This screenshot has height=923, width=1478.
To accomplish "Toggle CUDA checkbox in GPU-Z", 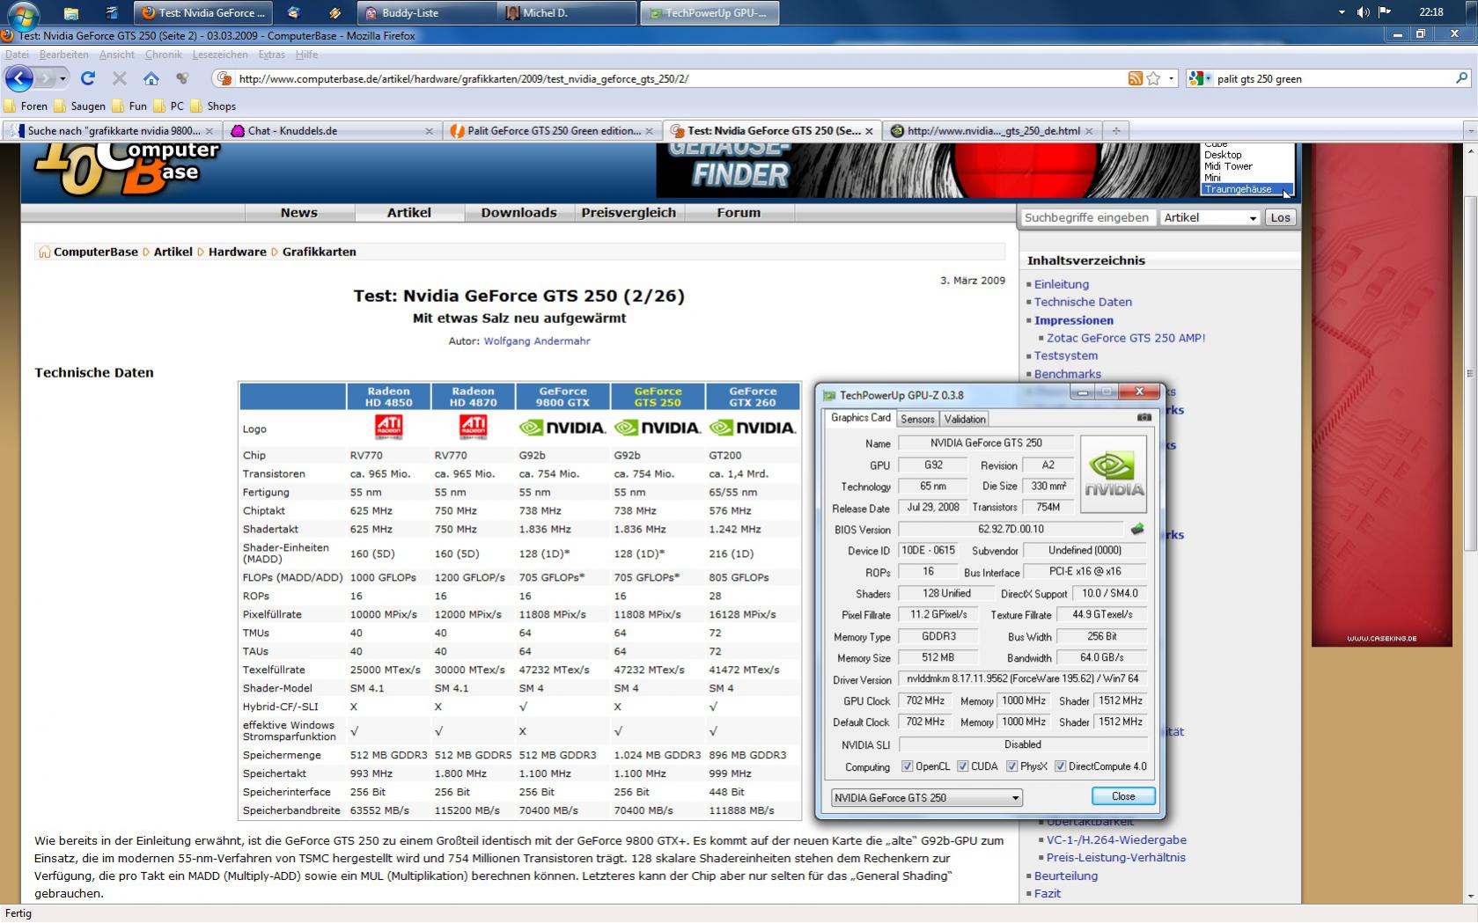I will point(962,766).
